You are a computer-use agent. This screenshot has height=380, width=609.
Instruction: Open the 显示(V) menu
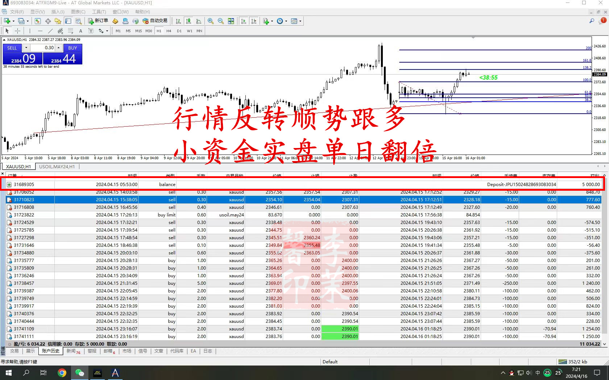(x=37, y=12)
